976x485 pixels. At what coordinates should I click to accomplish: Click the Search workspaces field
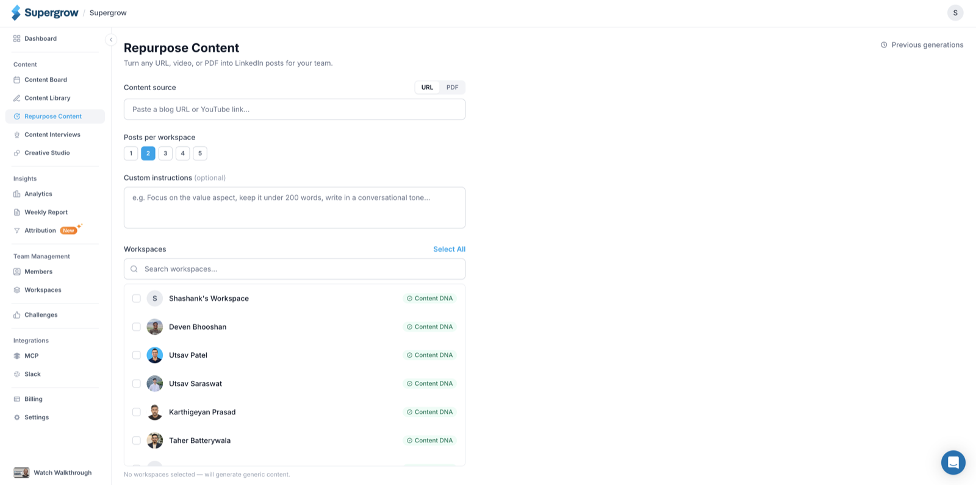[x=295, y=269]
